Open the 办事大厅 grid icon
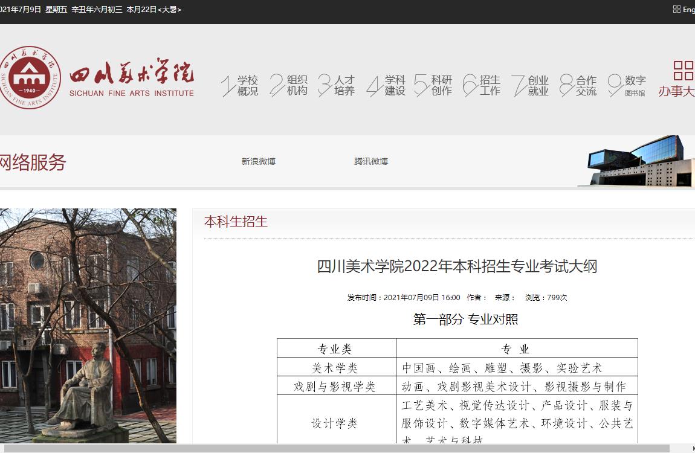Screen dimensions: 695x453 pyautogui.click(x=683, y=70)
